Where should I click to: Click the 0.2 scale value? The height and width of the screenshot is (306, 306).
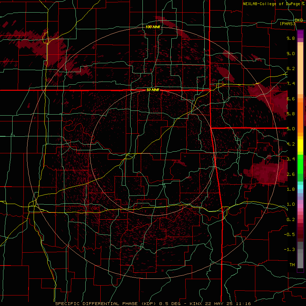291,219
